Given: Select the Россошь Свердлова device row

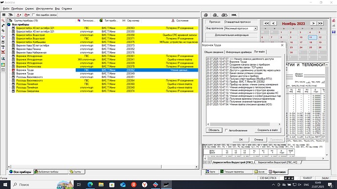Looking at the screenshot, I should 103,91.
